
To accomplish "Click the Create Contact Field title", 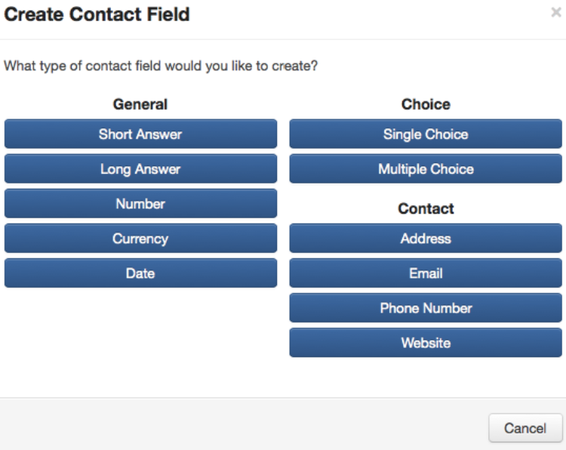I will (97, 14).
